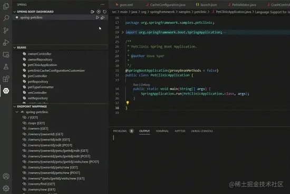
Task: Select the petClinicApplication bean
Action: tap(42, 65)
